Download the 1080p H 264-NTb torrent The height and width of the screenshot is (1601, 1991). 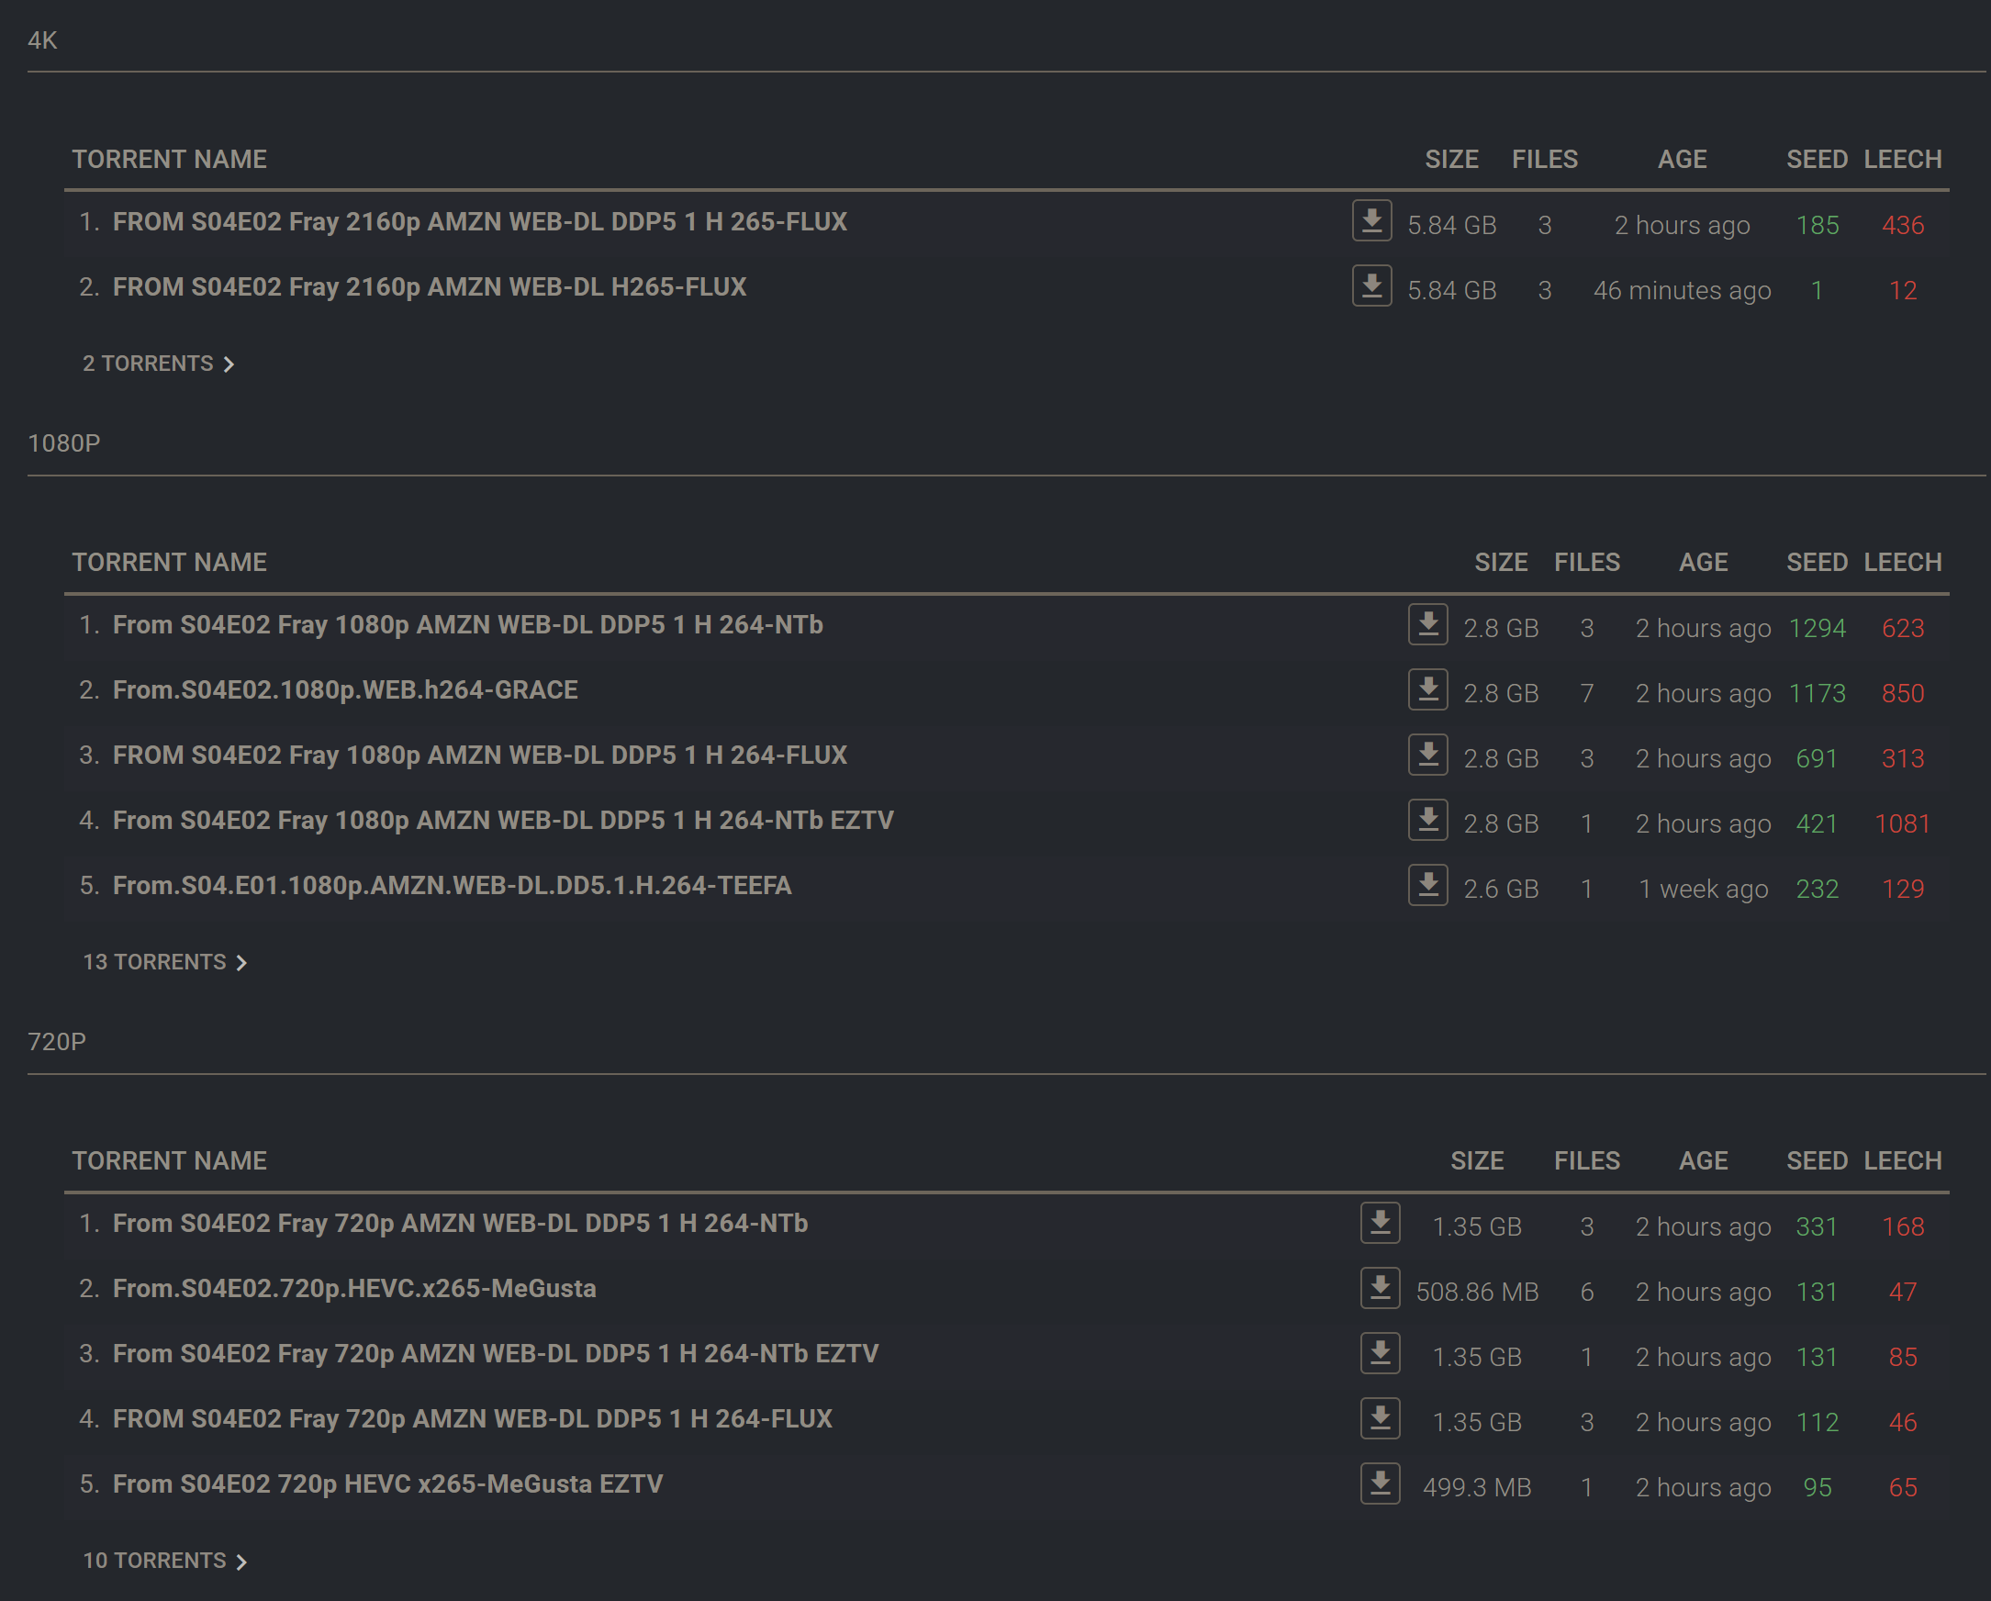tap(1427, 624)
